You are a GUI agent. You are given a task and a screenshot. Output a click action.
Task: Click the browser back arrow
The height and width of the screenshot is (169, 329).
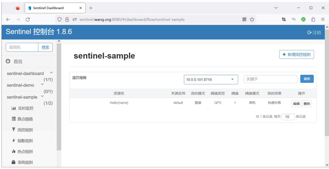[8, 19]
